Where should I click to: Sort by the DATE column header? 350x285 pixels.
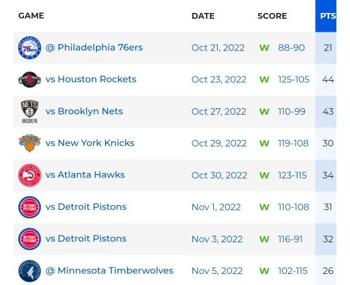click(203, 16)
